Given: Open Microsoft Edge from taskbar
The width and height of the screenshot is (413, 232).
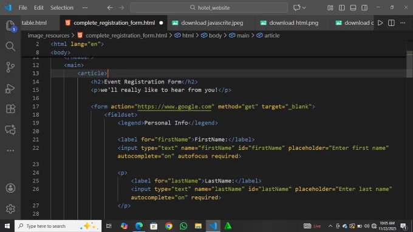Looking at the screenshot, I should click(x=139, y=226).
